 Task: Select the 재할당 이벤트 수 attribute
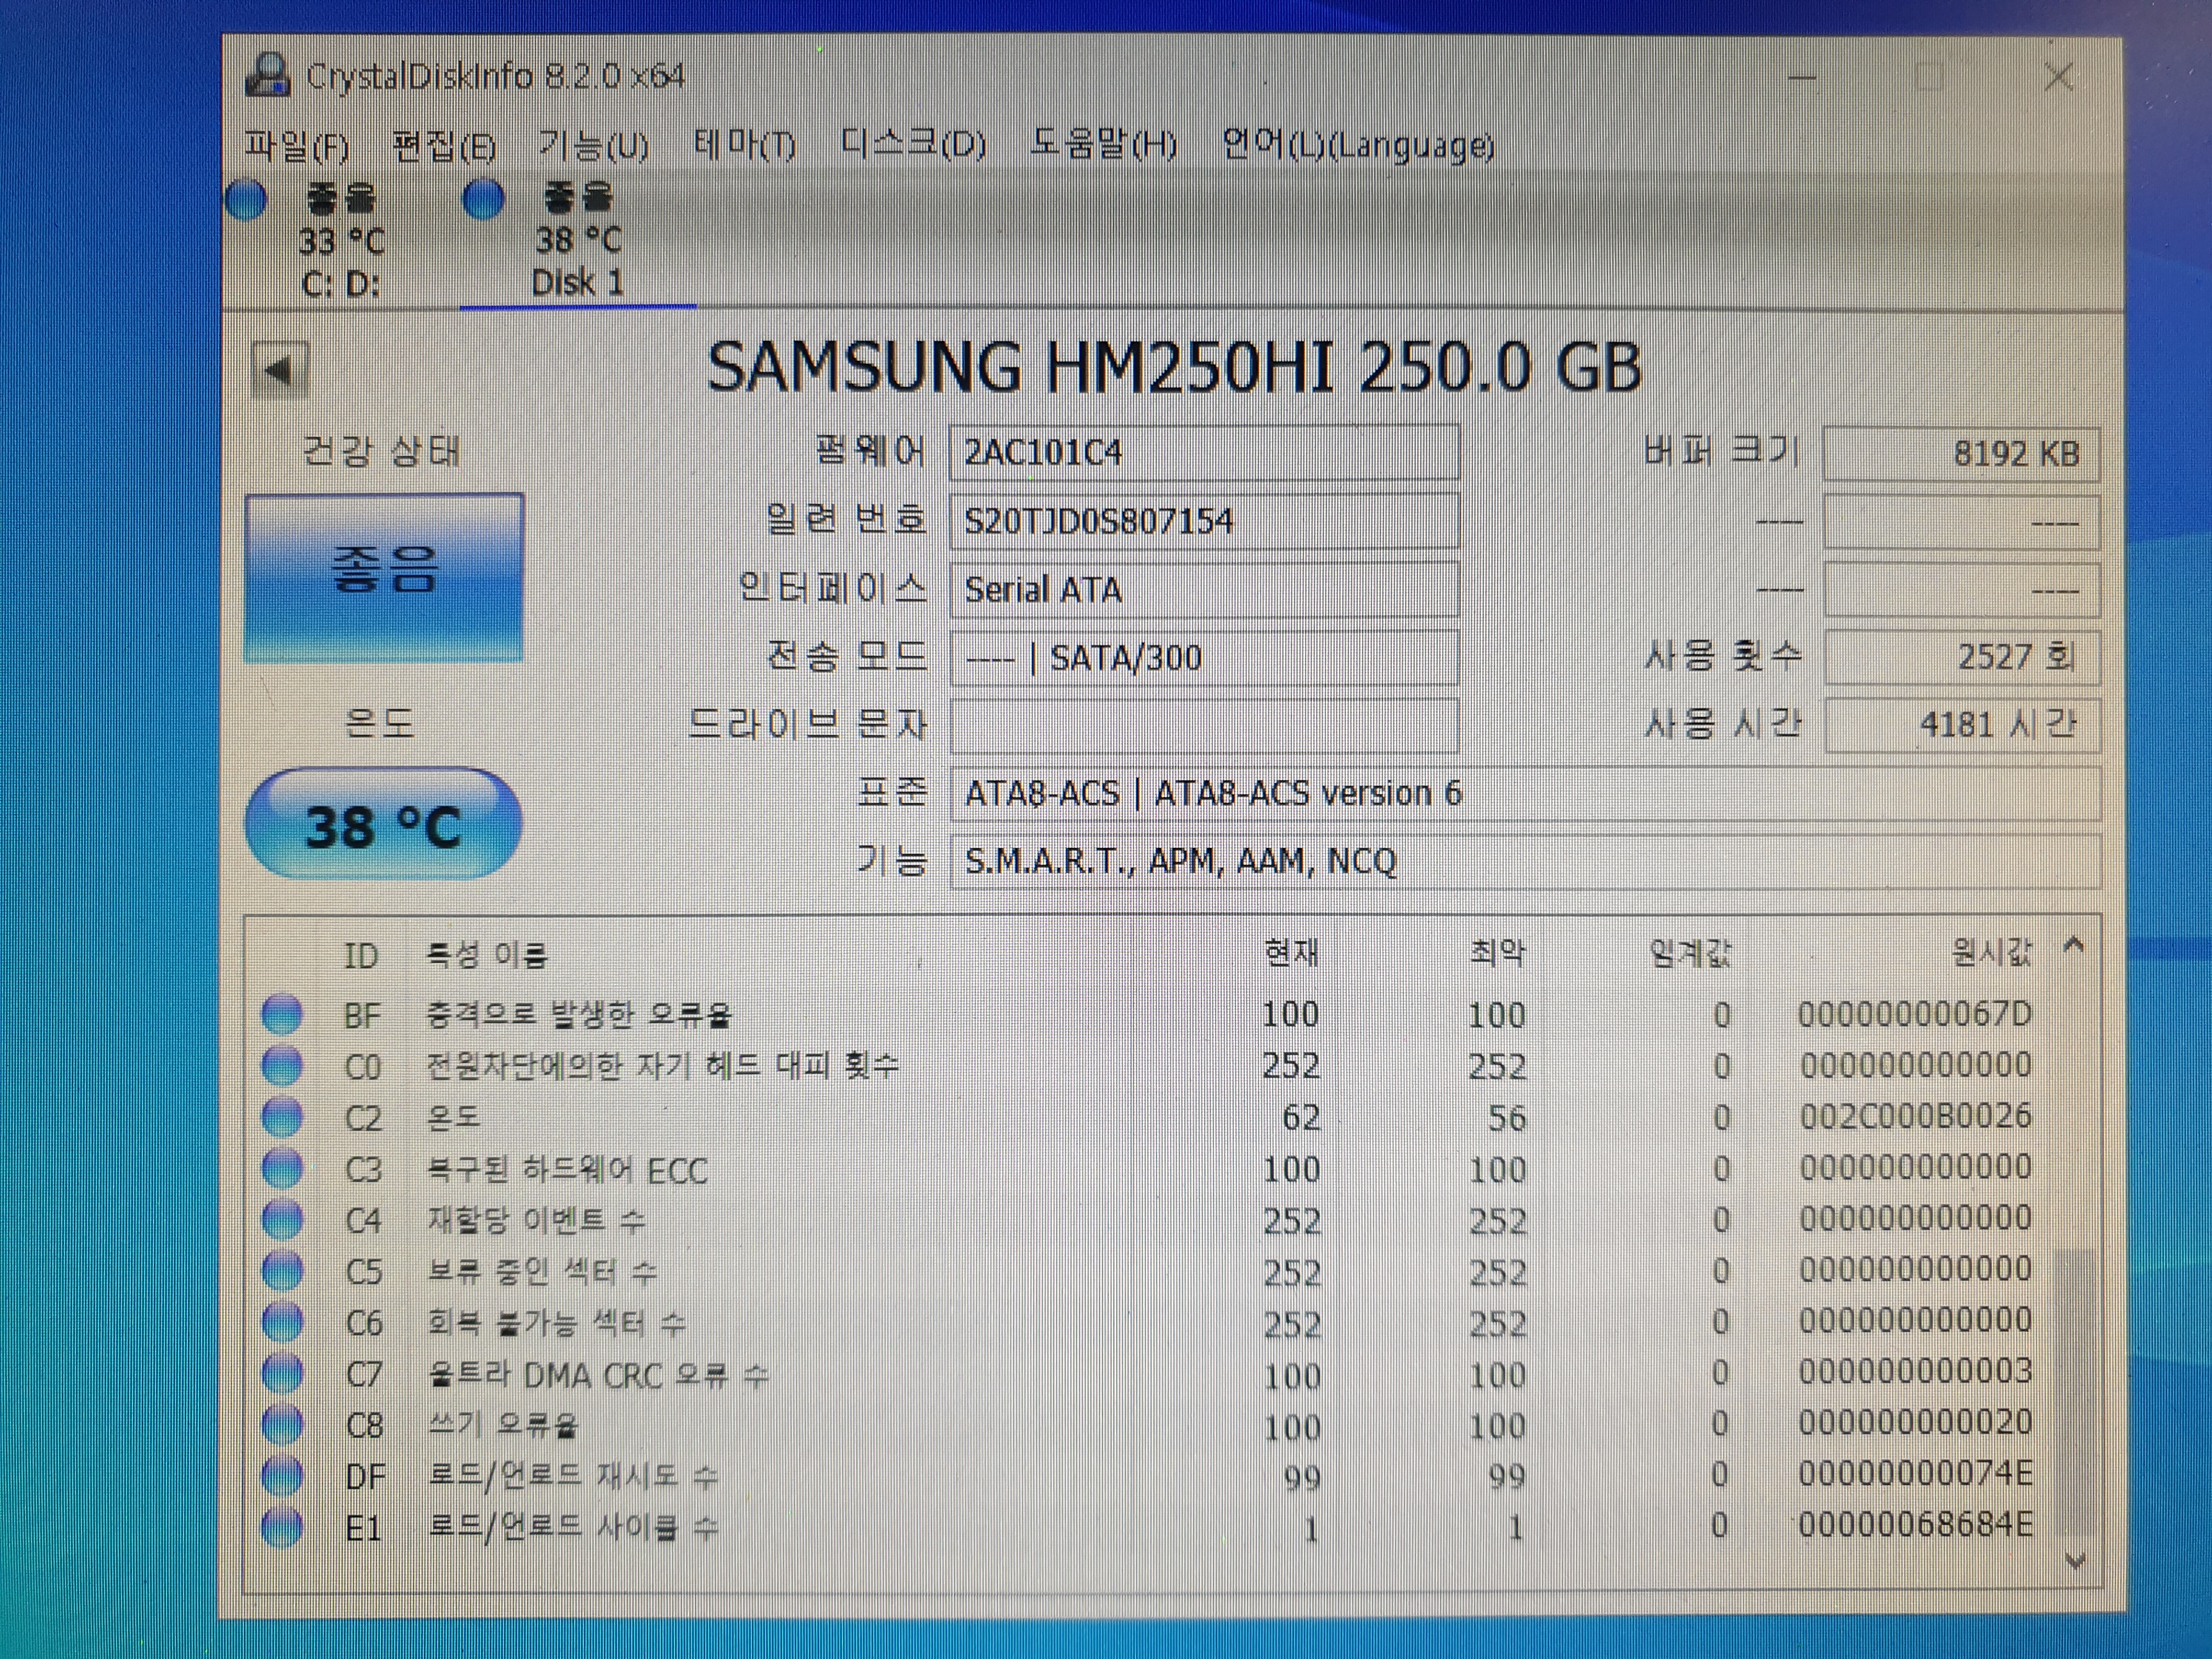pyautogui.click(x=536, y=1220)
